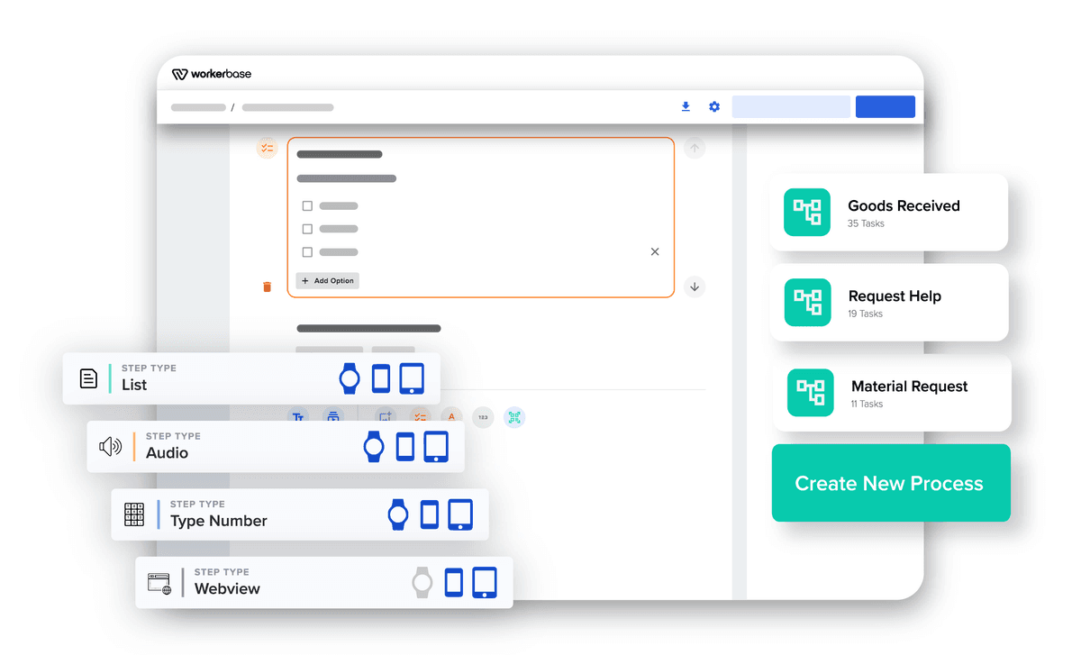Click the Workerbase logo

(211, 74)
